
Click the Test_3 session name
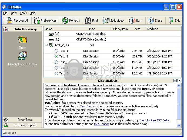pos(64,62)
